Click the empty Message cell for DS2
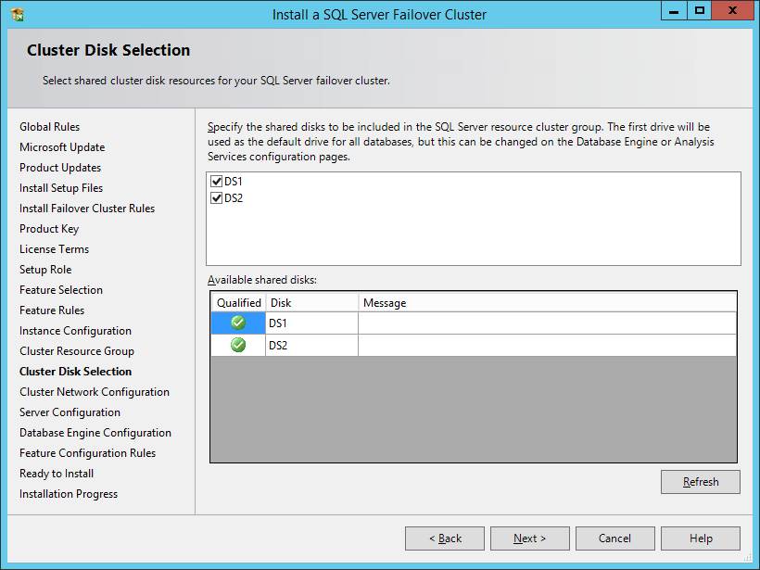This screenshot has height=570, width=760. (x=547, y=346)
